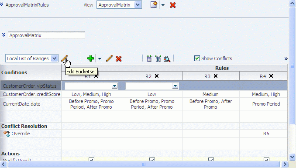Click the Conditions header label
Image resolution: width=296 pixels, height=168 pixels.
(x=14, y=72)
